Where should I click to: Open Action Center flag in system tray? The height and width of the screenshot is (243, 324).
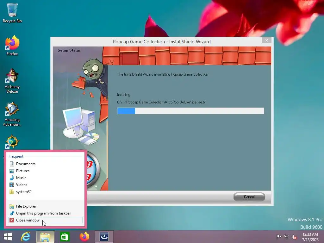click(x=279, y=237)
